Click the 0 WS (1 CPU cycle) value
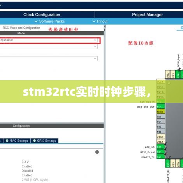183x183 pixels. (35, 180)
